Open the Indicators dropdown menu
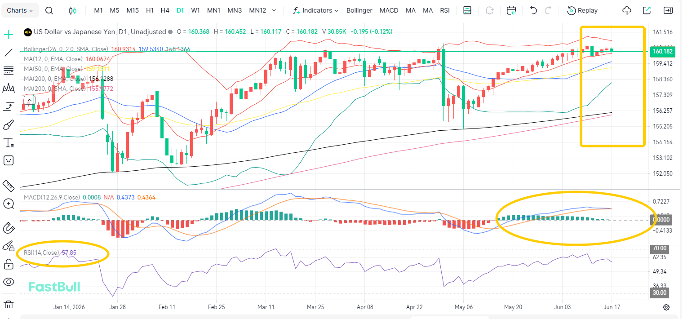The width and height of the screenshot is (683, 319). 315,10
